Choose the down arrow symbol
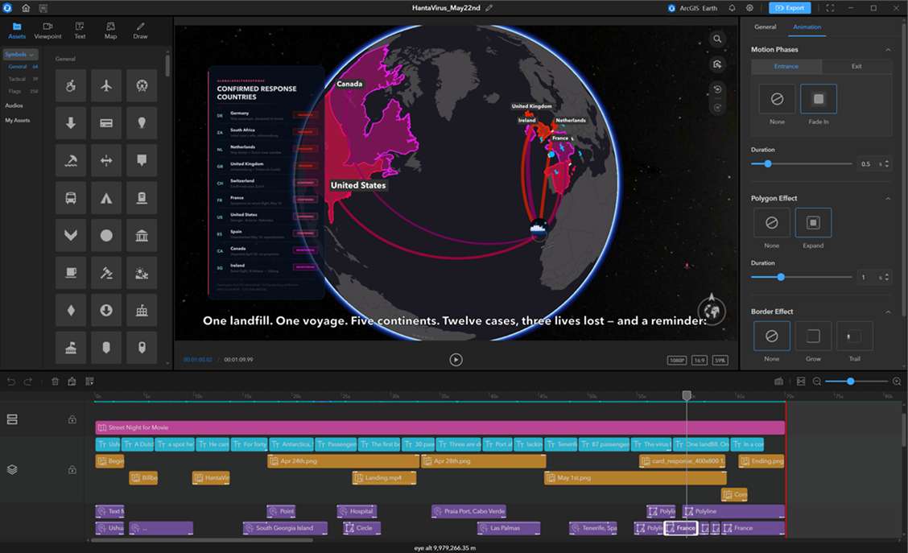The width and height of the screenshot is (908, 553). click(71, 123)
